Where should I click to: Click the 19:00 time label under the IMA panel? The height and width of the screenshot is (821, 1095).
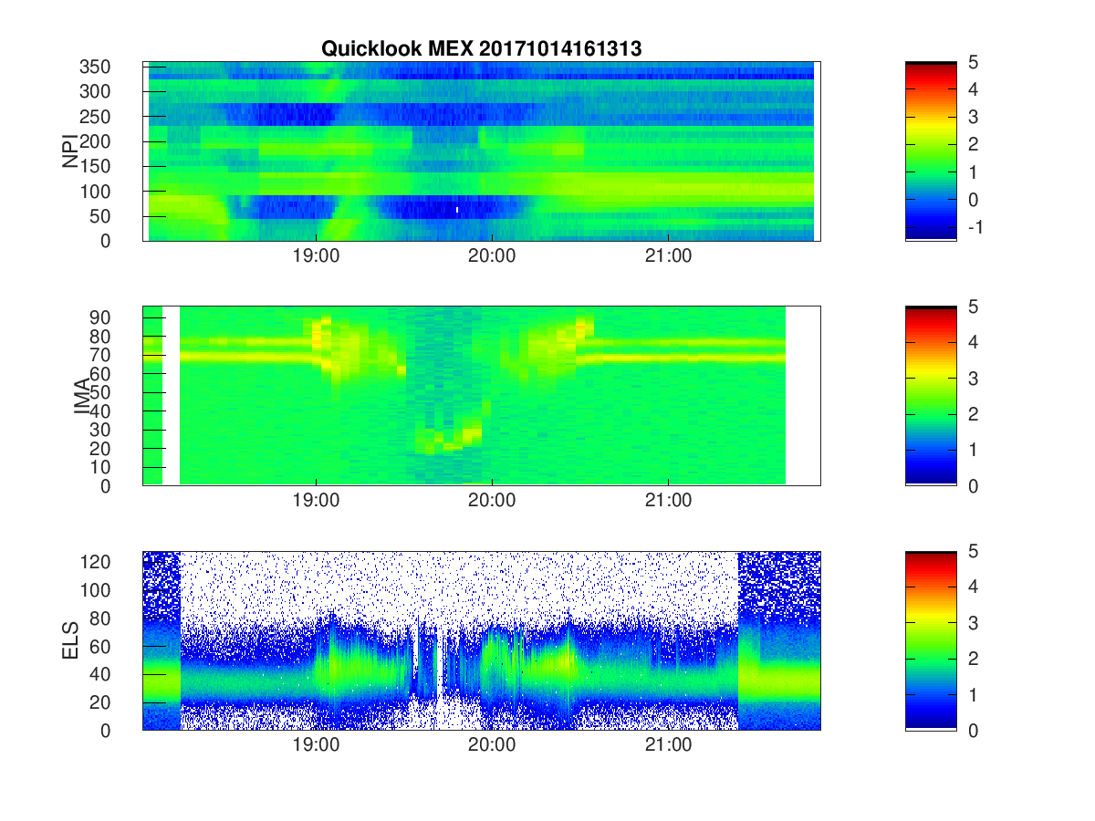[x=317, y=501]
